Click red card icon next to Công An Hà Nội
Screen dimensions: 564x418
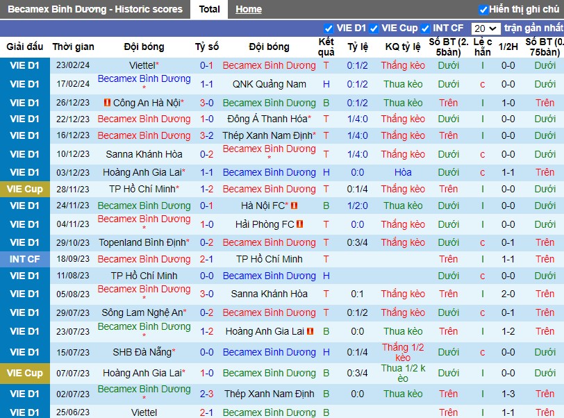tap(107, 103)
